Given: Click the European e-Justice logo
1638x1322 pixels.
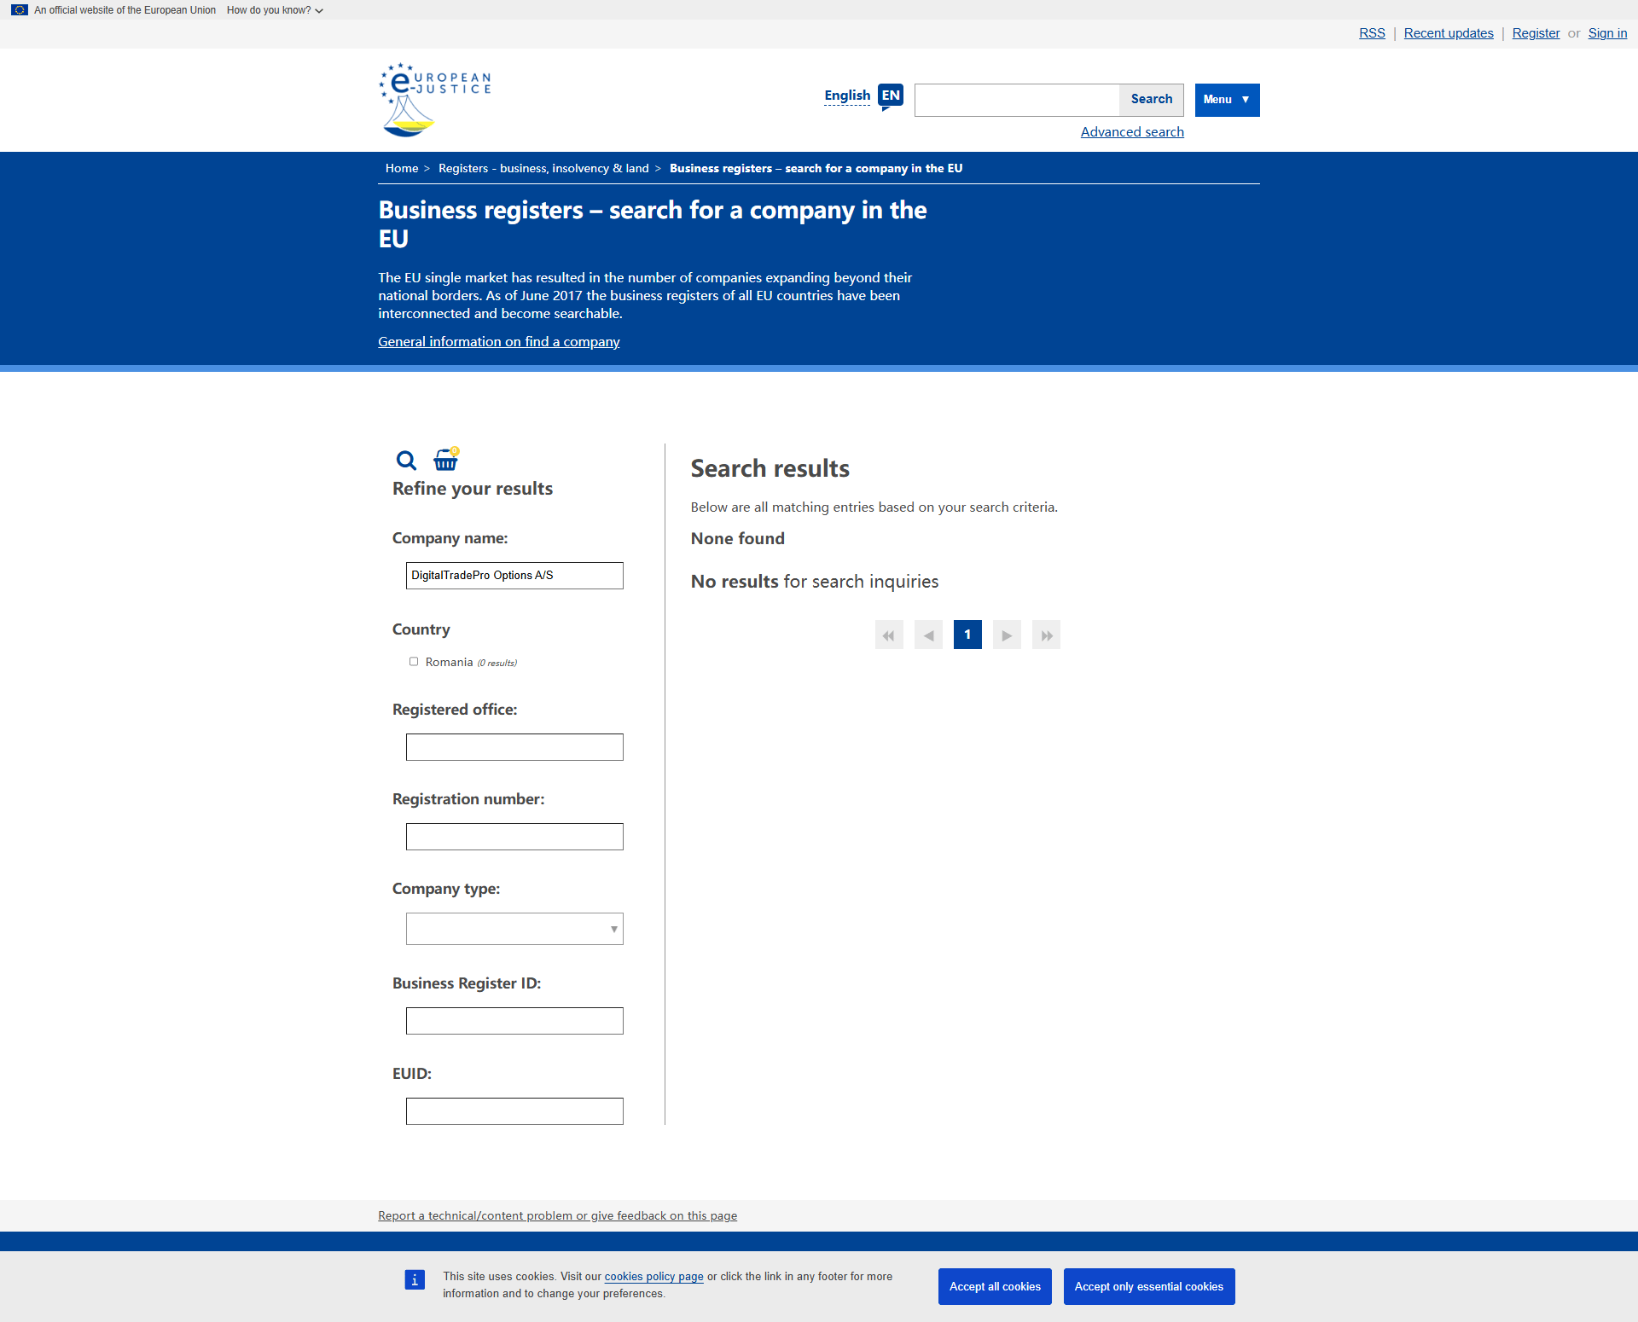Looking at the screenshot, I should tap(435, 100).
